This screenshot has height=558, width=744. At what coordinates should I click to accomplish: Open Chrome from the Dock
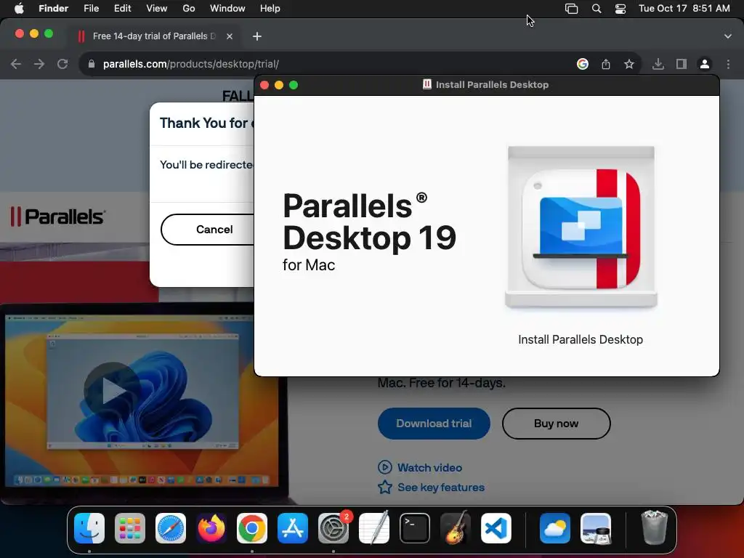pos(252,528)
